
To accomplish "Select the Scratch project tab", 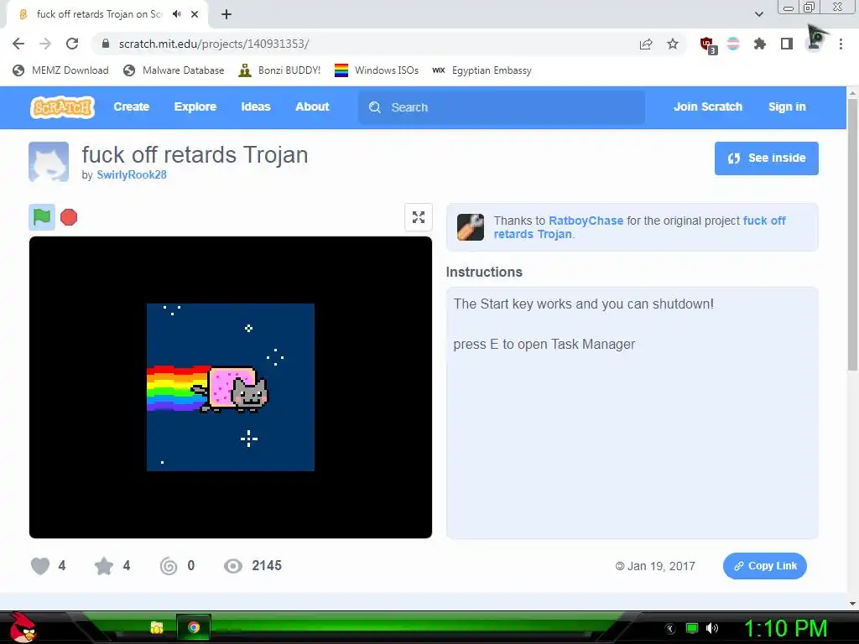I will (x=107, y=14).
